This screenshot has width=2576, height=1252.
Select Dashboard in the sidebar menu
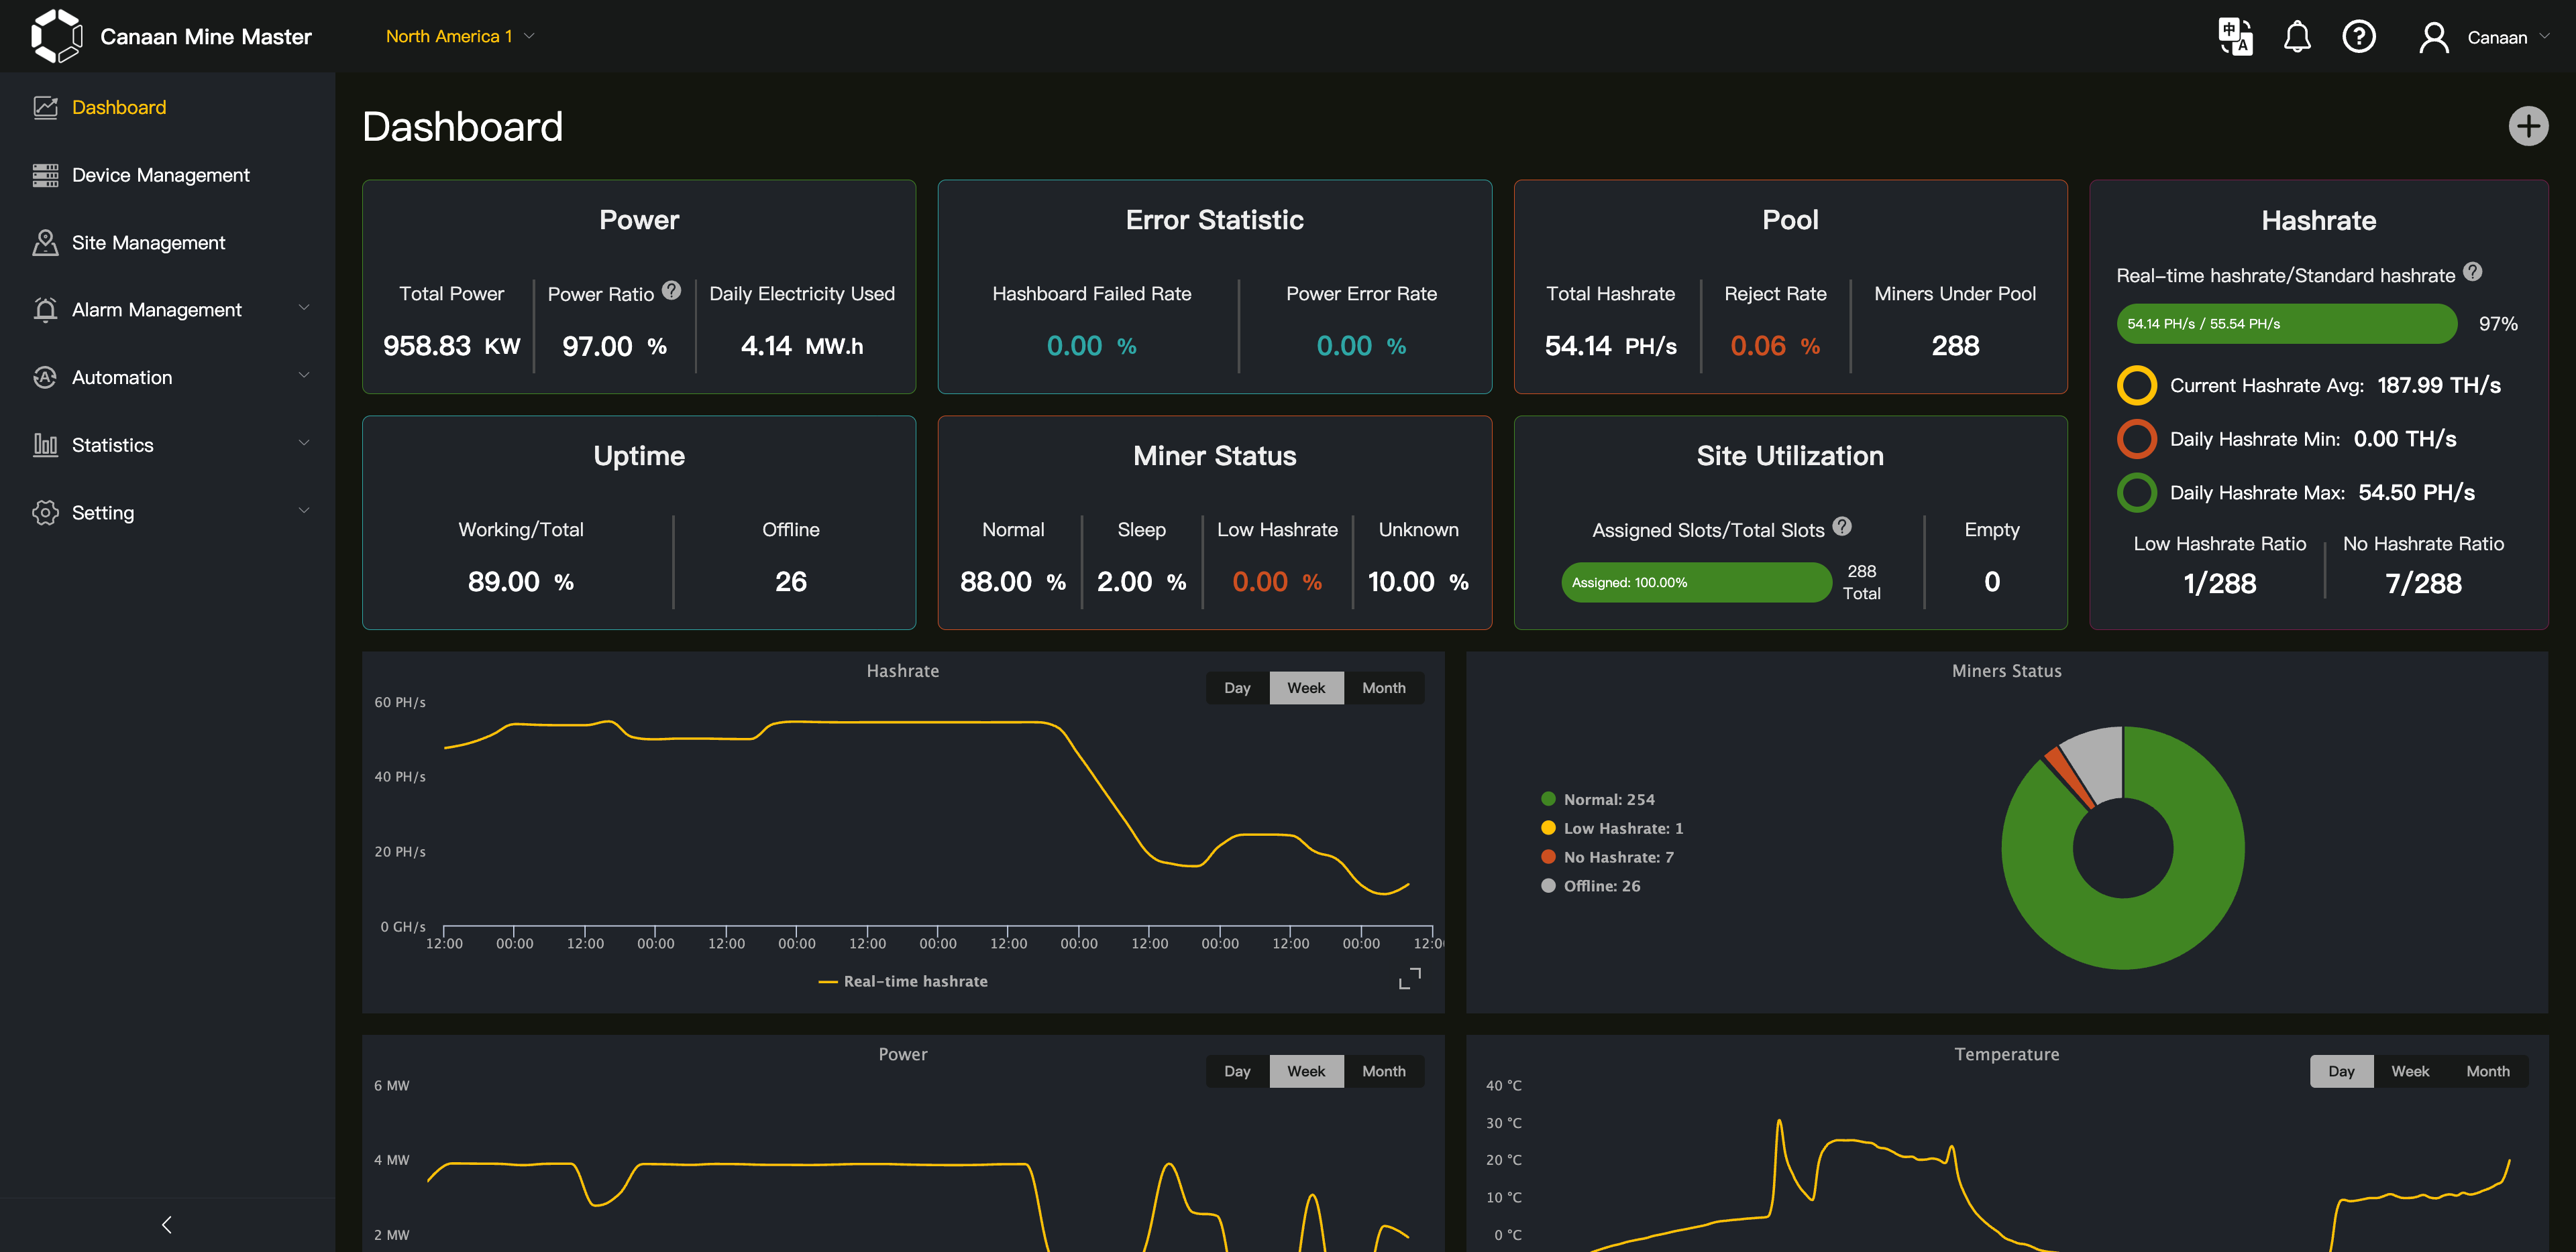point(119,107)
